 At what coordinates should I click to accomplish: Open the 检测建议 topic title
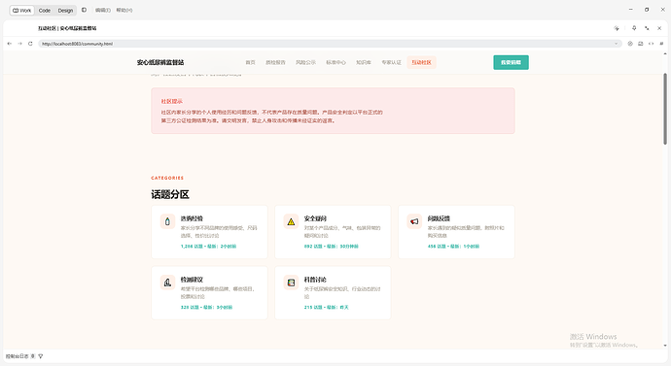coord(192,280)
